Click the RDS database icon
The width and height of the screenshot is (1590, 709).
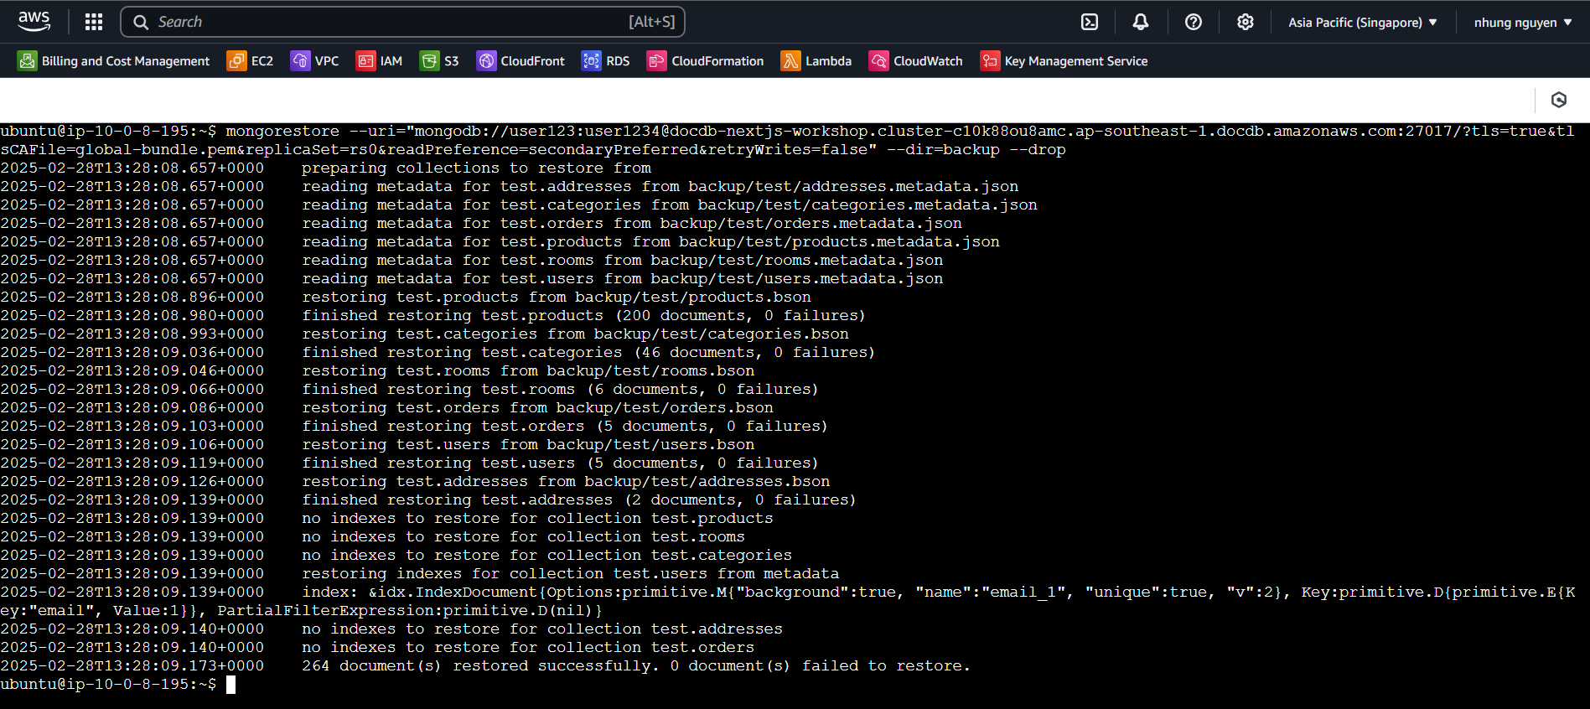coord(591,61)
